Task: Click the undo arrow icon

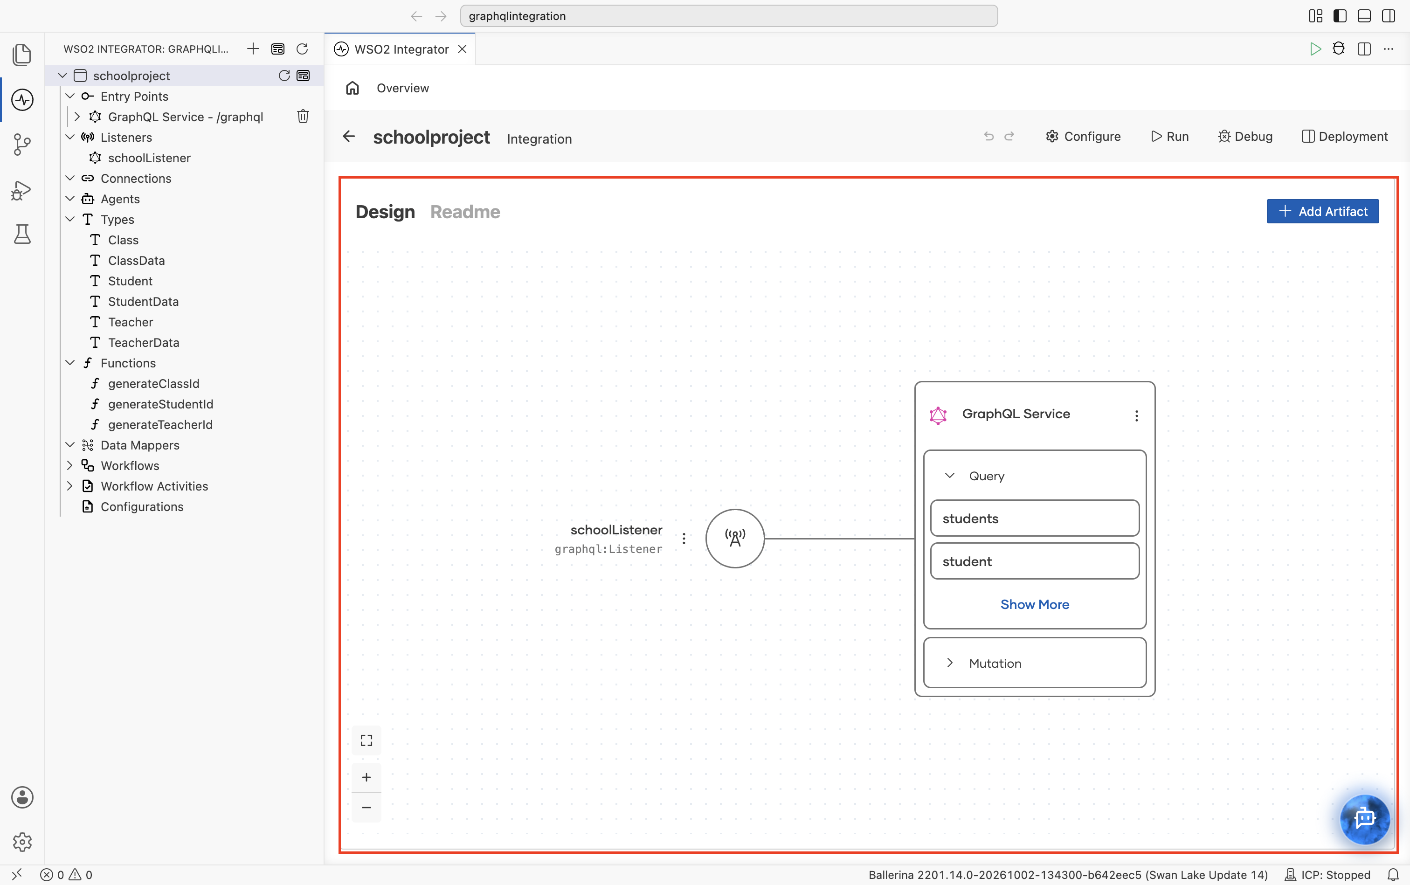Action: point(988,136)
